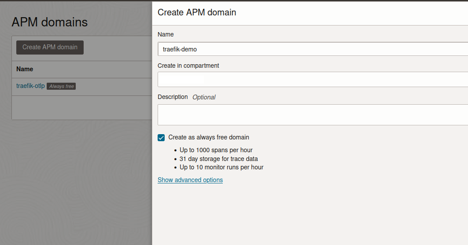Click the 'Create as always free domain' label
The height and width of the screenshot is (245, 468).
coord(209,137)
